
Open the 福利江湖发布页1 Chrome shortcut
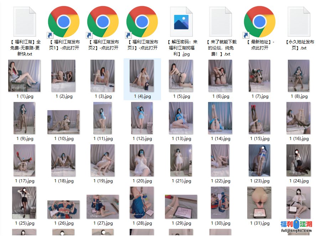(x=64, y=22)
